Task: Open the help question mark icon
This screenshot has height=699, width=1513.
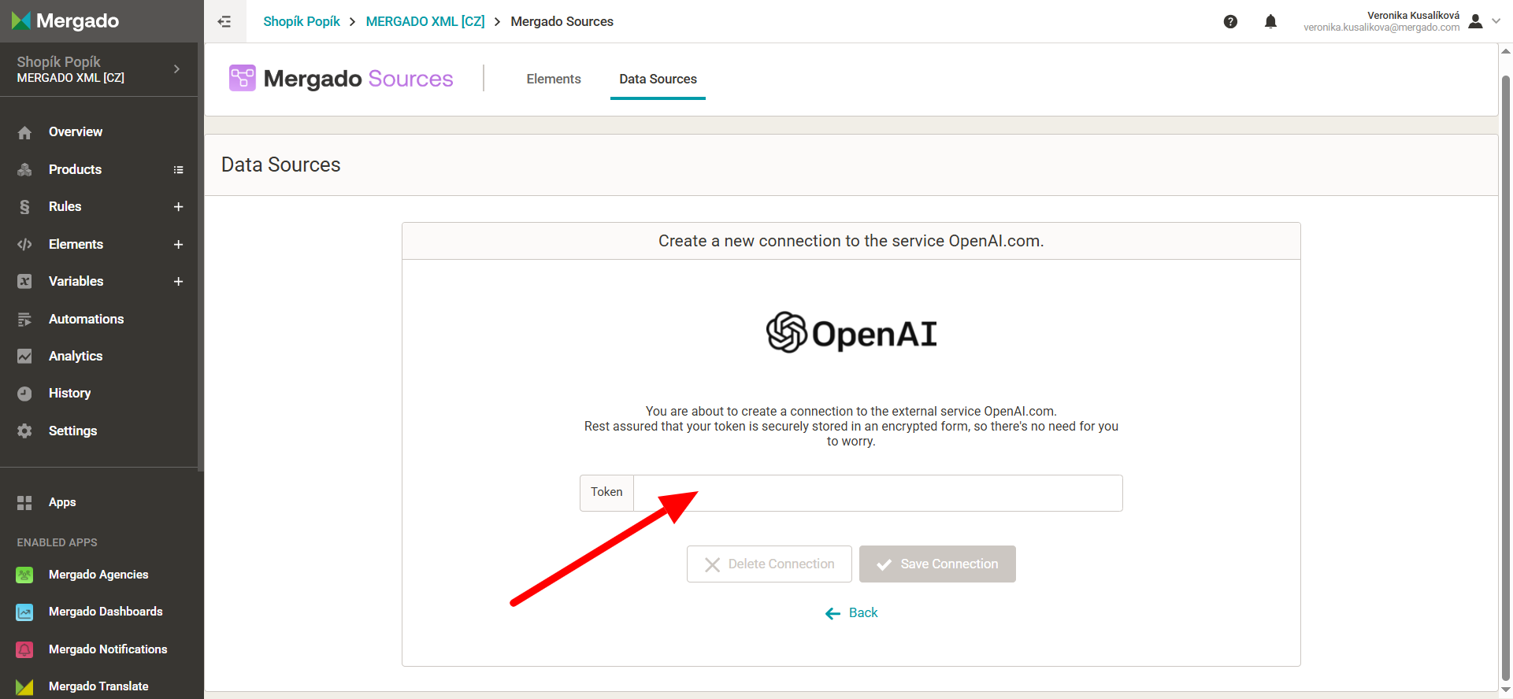Action: [1230, 21]
